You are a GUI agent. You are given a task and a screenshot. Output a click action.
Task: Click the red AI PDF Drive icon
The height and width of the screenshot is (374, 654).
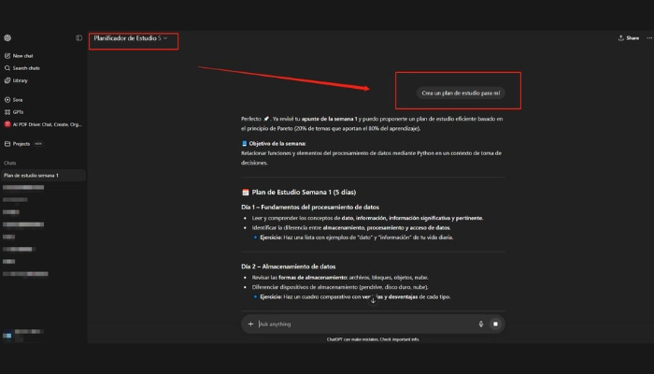click(7, 124)
